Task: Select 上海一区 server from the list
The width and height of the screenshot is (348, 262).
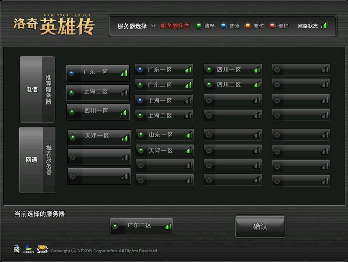Action: (x=164, y=100)
